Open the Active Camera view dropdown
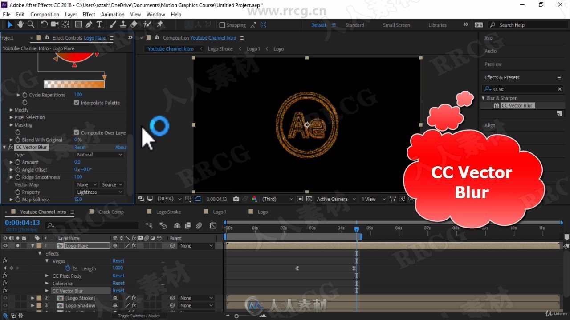 (x=336, y=199)
